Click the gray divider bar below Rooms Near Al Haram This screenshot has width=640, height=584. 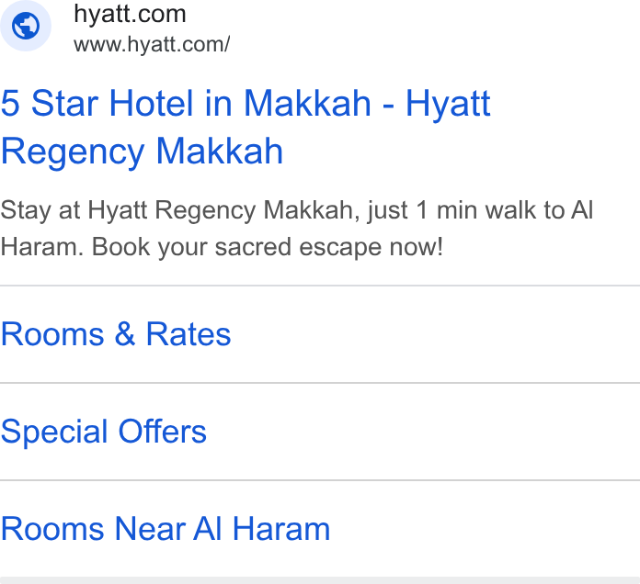320,580
